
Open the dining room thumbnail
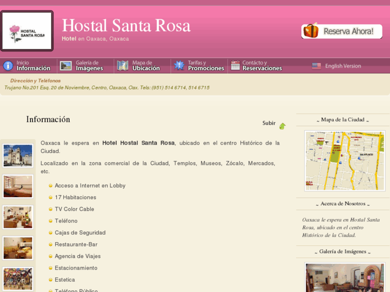pyautogui.click(x=18, y=248)
